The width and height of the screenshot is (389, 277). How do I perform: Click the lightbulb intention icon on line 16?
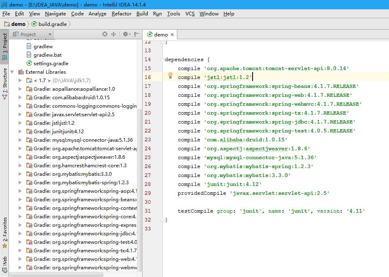(170, 76)
